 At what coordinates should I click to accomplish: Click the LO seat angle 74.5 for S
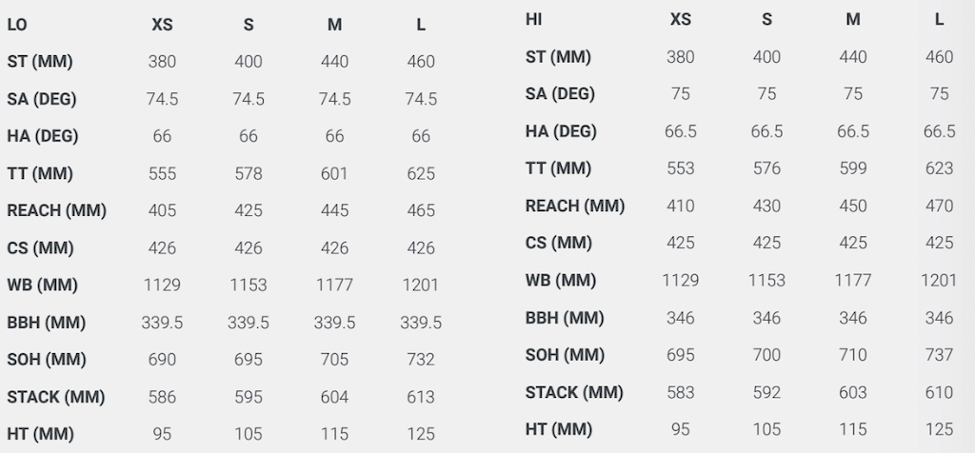pos(249,99)
